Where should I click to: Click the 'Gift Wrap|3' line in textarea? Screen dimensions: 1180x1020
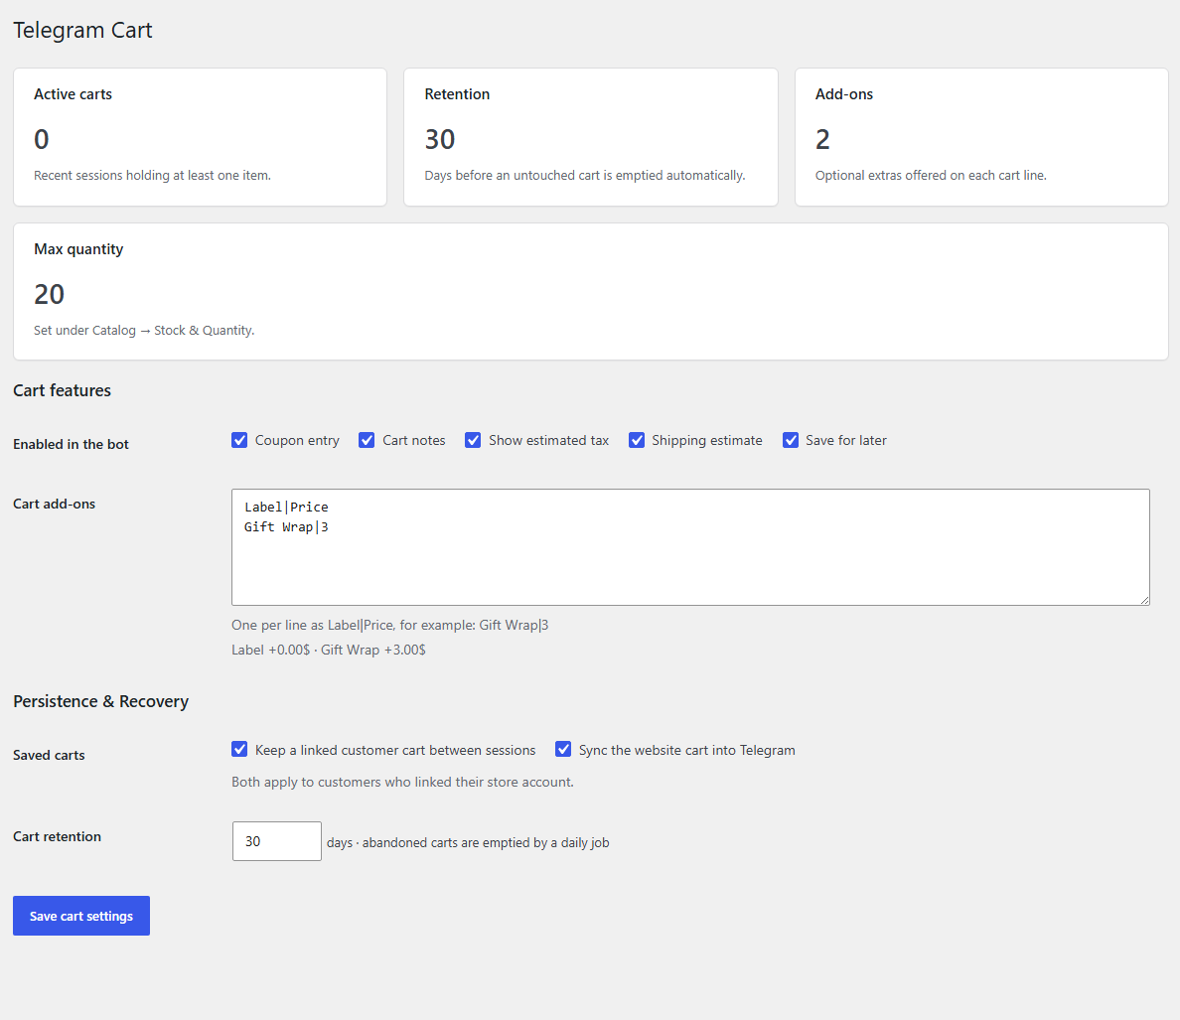tap(286, 526)
